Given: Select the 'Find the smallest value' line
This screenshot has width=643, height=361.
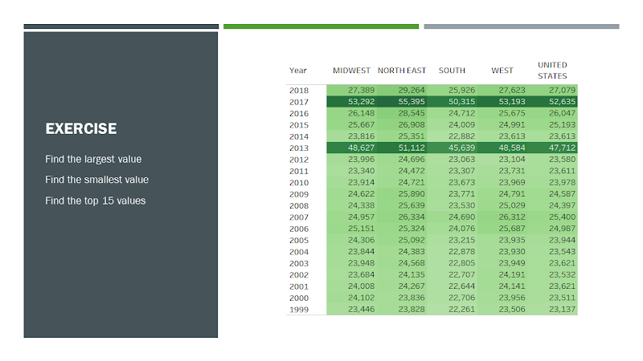Looking at the screenshot, I should 96,180.
